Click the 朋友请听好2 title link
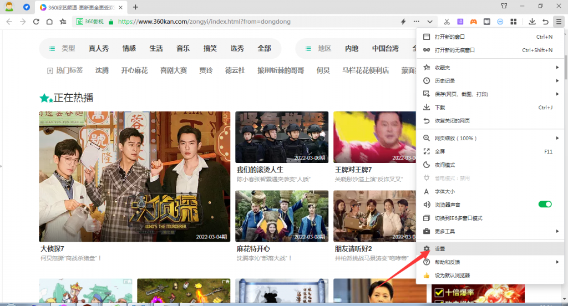Viewport: 568px width, 306px height. pos(353,249)
